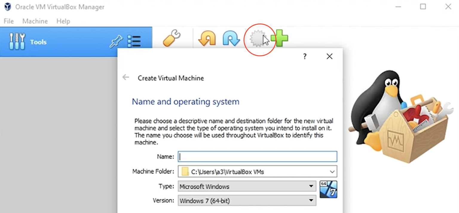Open the Help menu
Screen dimensions: 459x213
pos(63,21)
